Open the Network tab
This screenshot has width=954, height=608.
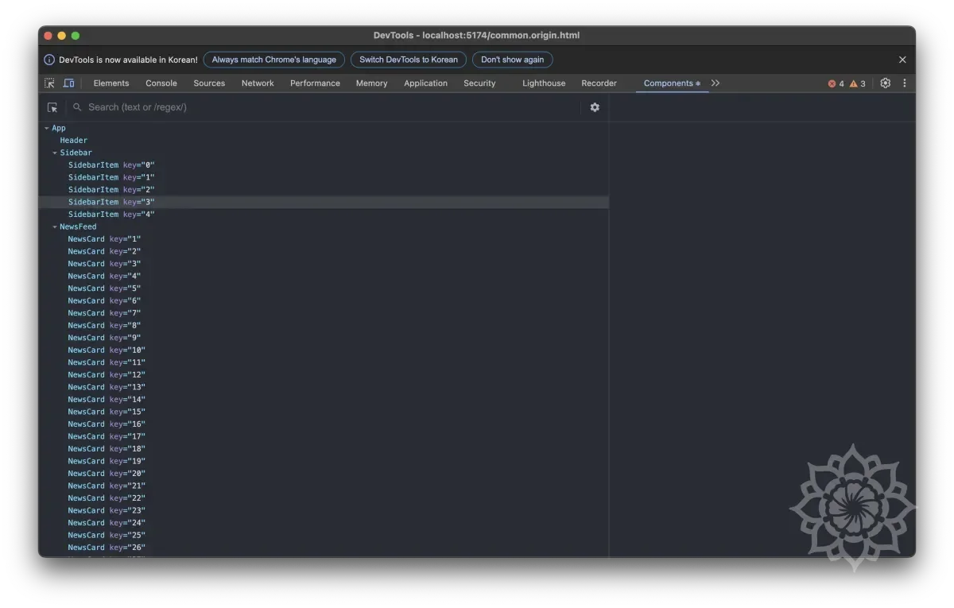pos(258,83)
